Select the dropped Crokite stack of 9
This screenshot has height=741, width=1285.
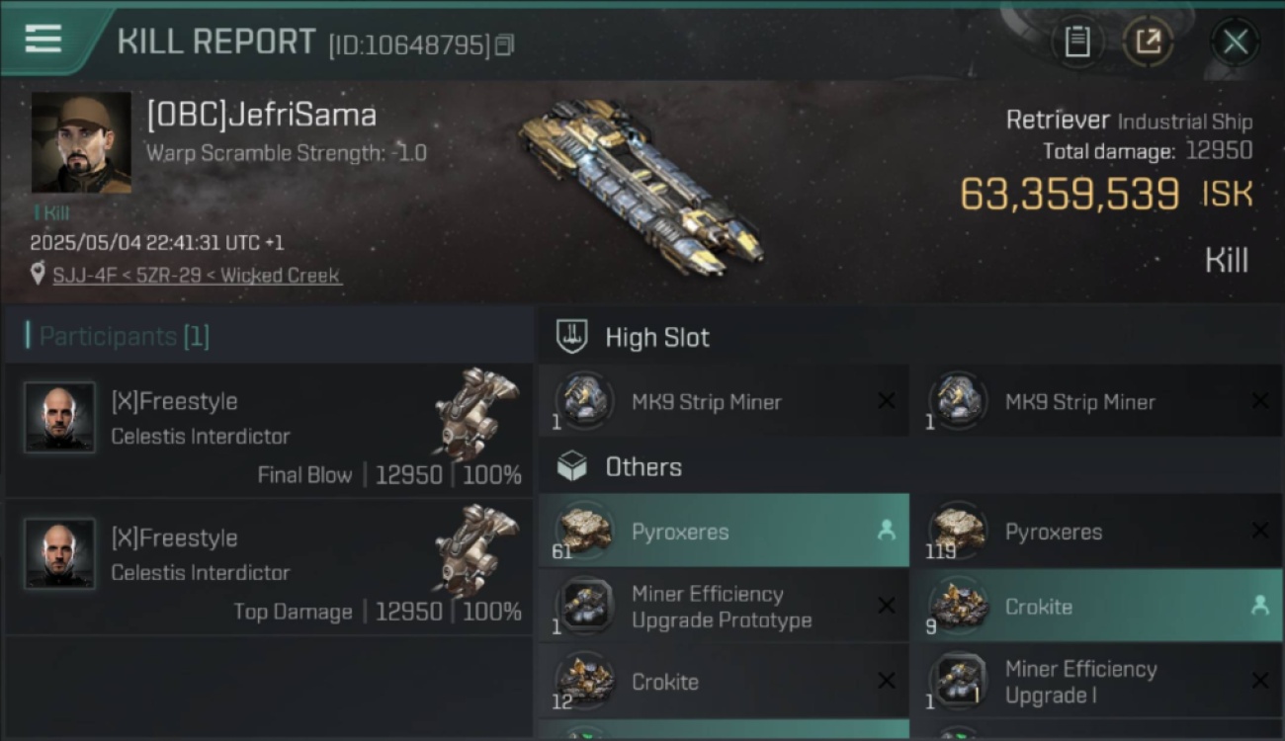(x=1095, y=607)
